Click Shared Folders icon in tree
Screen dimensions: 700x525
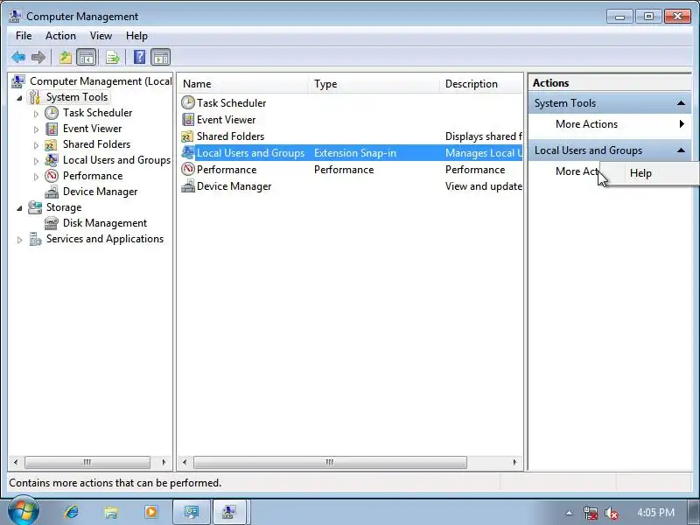click(51, 144)
